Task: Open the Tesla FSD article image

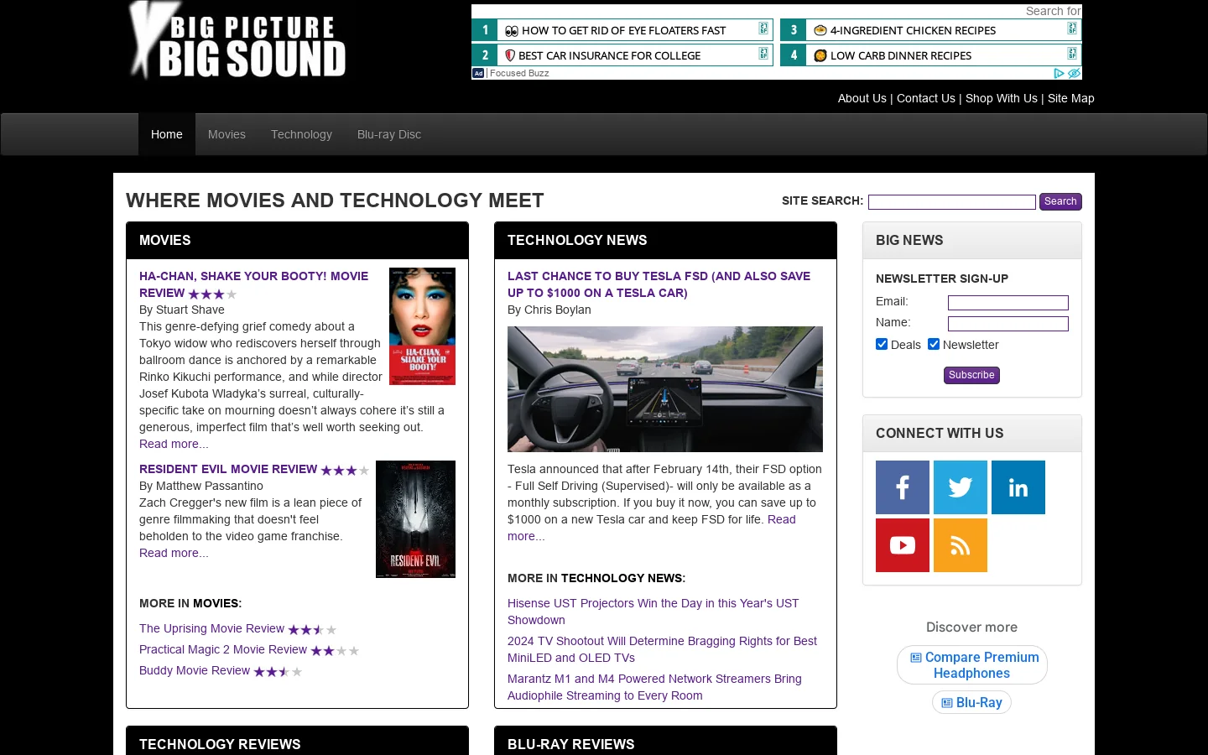Action: tap(665, 389)
